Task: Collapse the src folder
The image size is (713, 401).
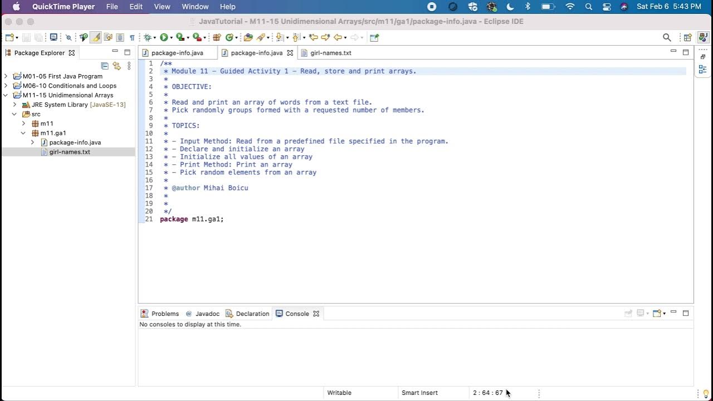Action: pos(14,114)
